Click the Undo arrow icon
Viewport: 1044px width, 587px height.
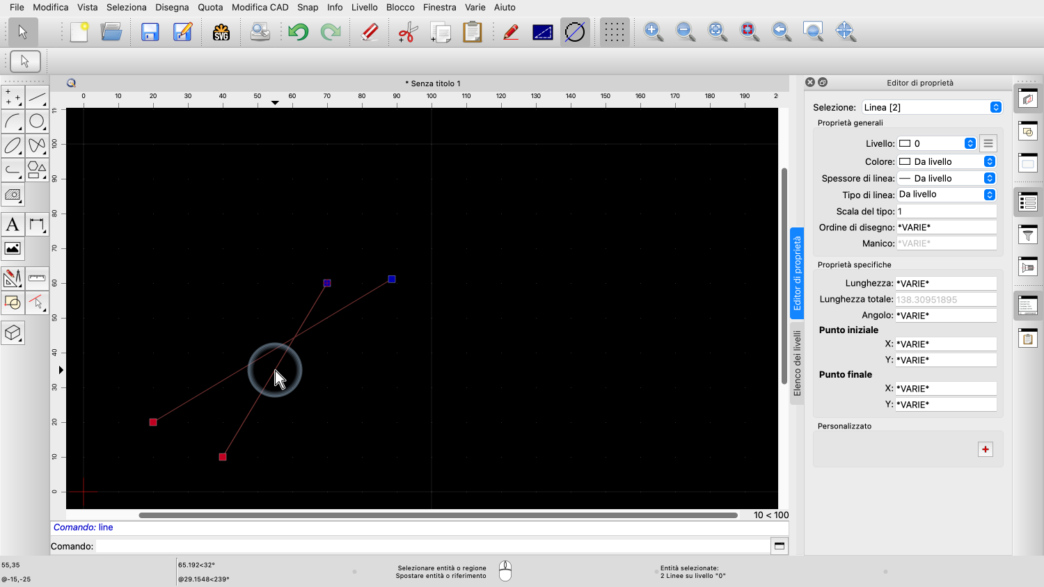(299, 32)
